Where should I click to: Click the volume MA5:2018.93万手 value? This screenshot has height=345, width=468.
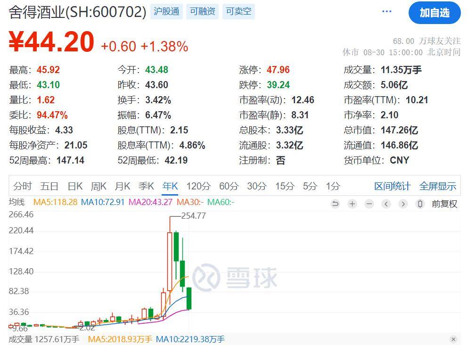click(x=120, y=339)
